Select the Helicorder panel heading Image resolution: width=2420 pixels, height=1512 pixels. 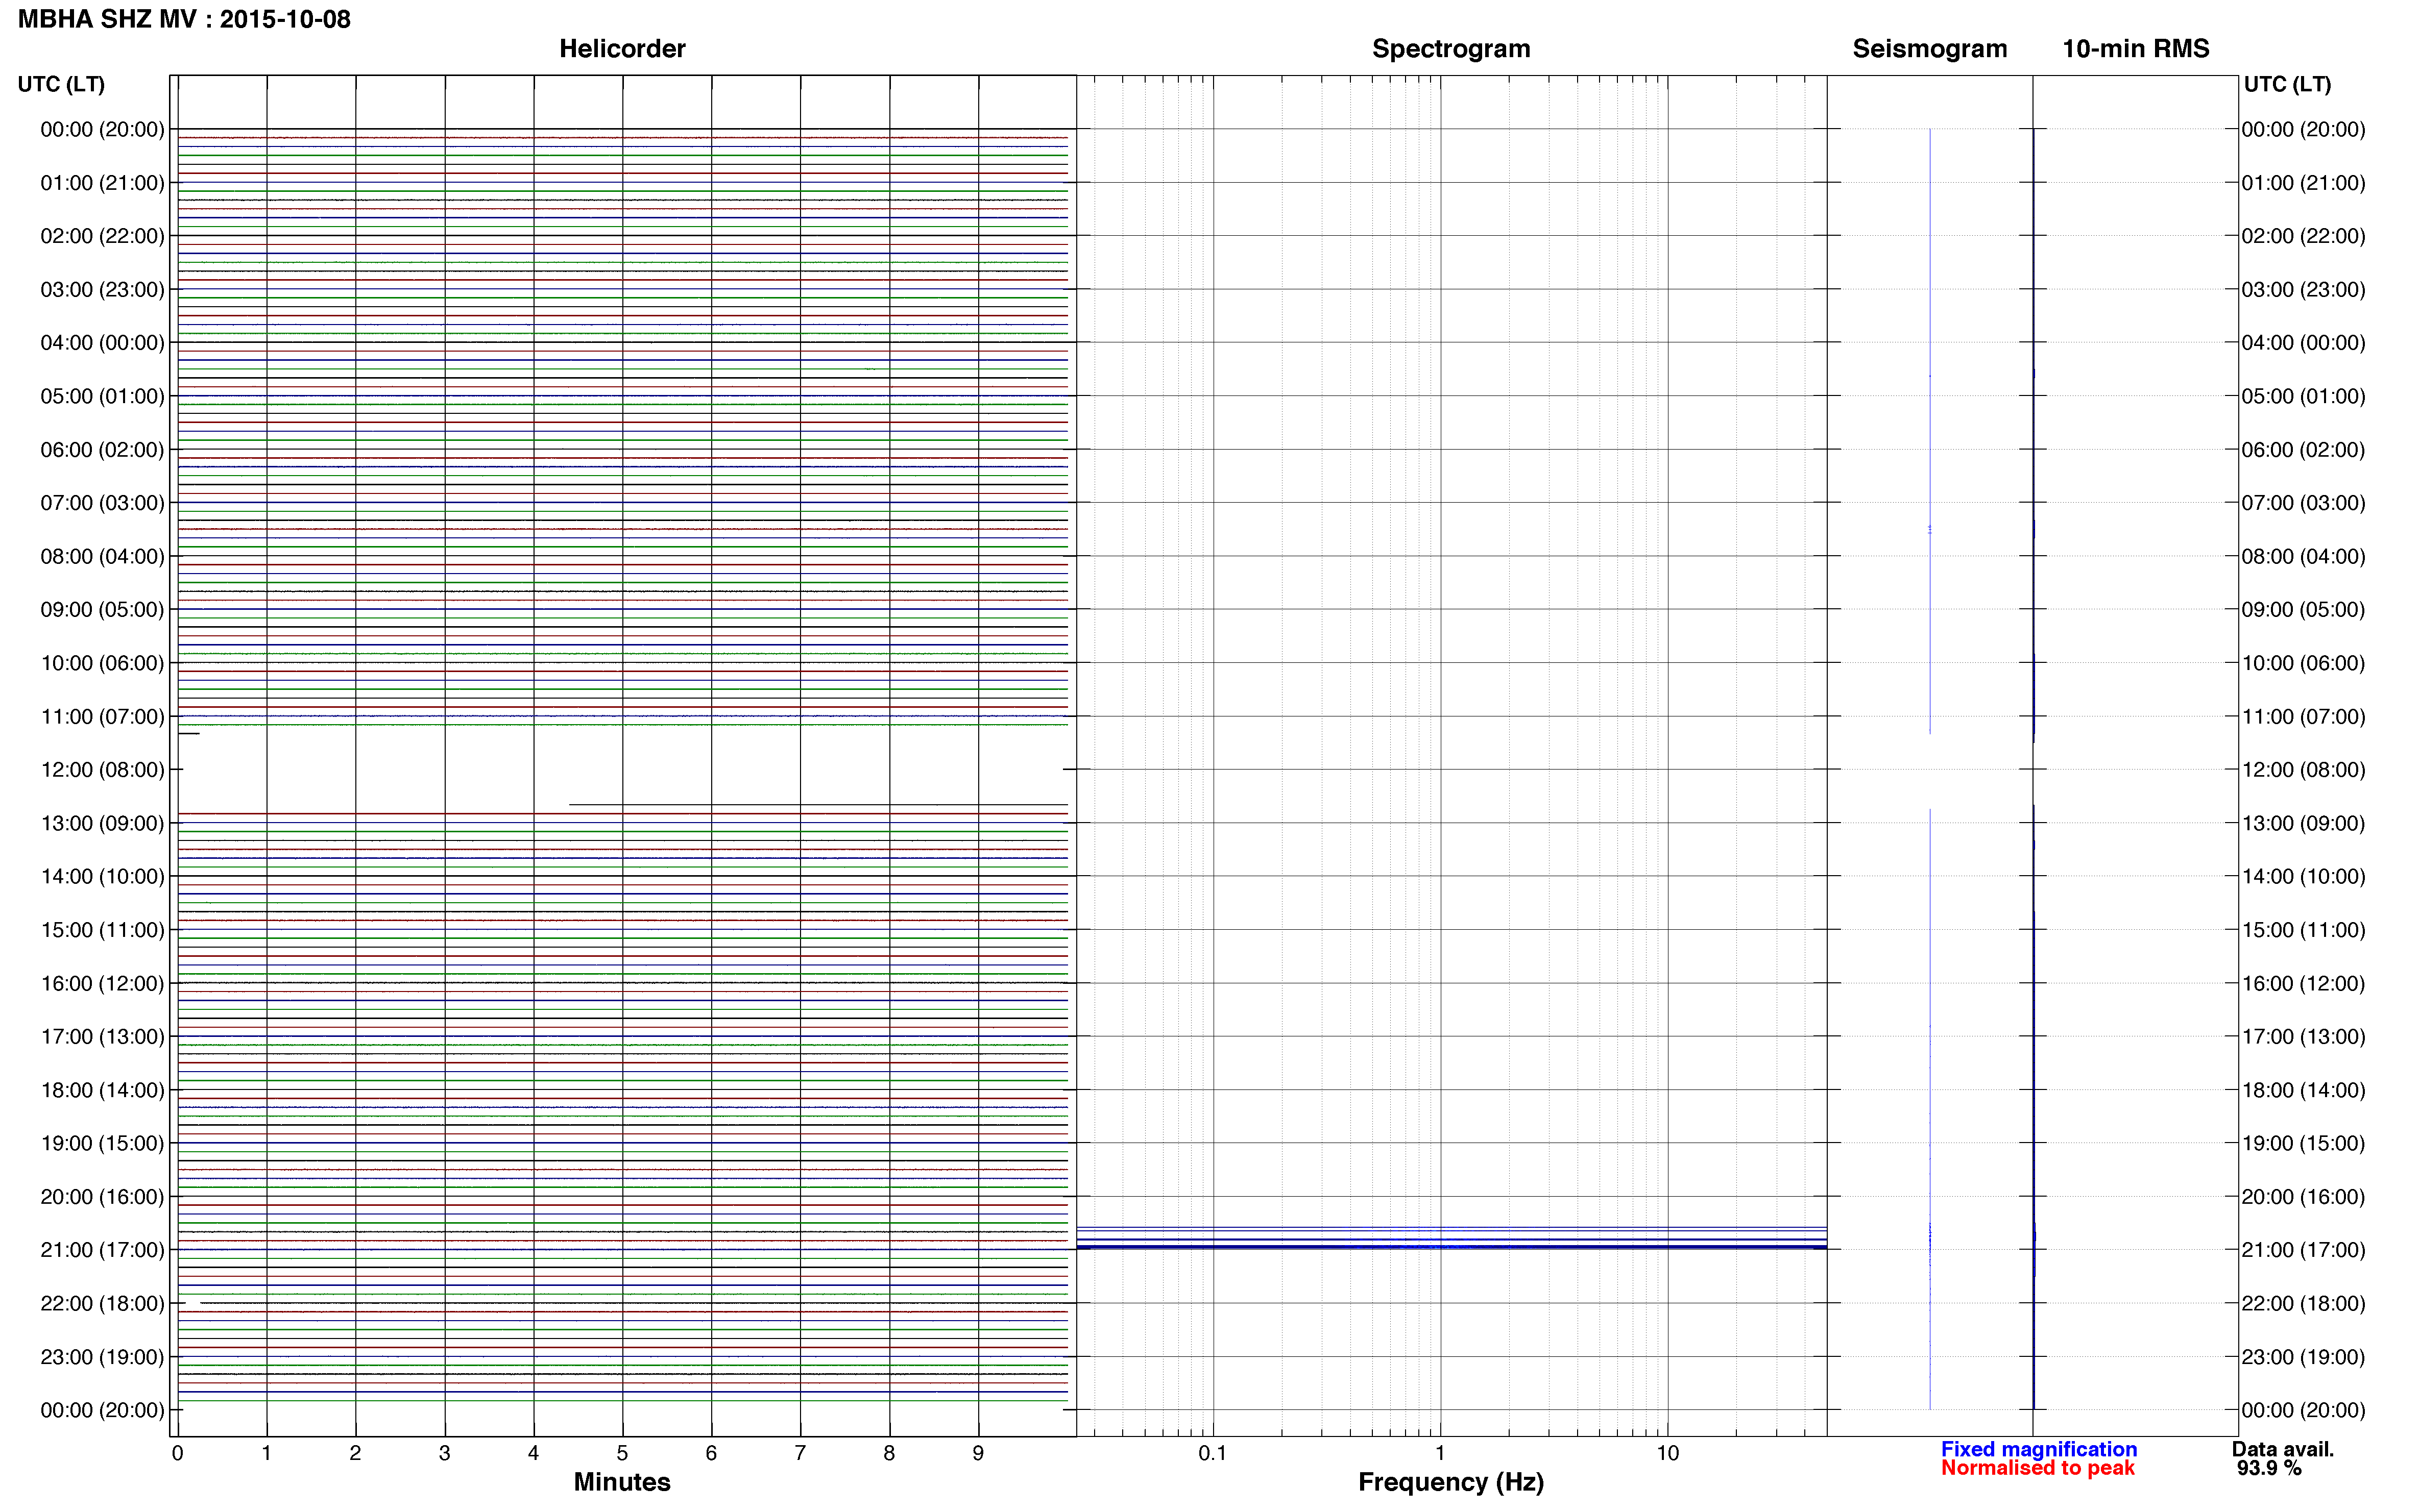coord(621,49)
